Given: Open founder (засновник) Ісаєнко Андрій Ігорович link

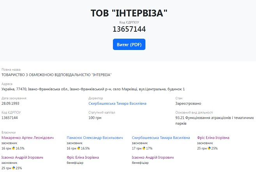Looking at the screenshot, I should click(x=22, y=157).
